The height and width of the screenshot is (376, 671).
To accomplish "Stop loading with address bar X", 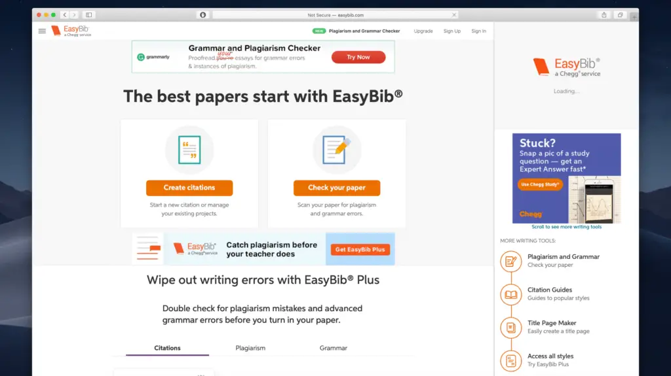I will [454, 15].
